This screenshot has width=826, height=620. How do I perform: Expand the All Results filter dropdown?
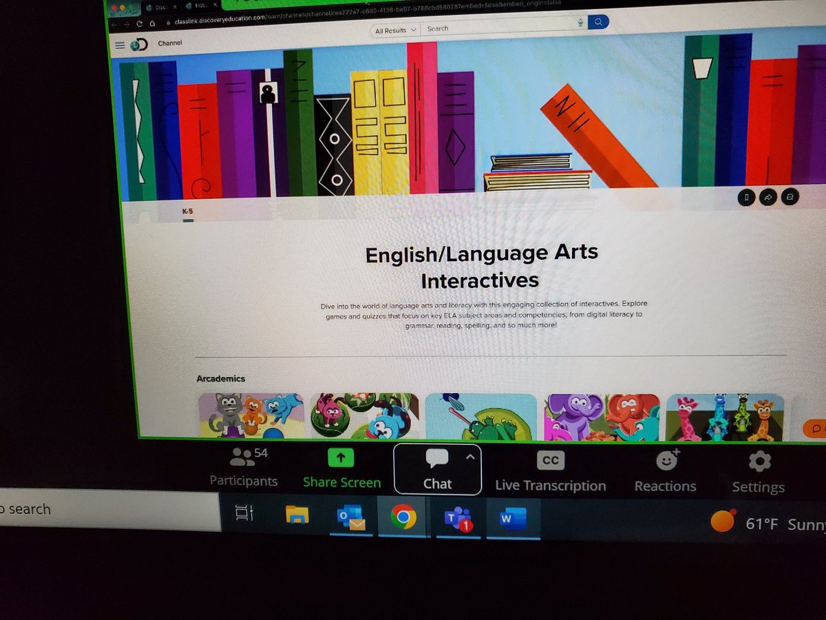(x=395, y=30)
